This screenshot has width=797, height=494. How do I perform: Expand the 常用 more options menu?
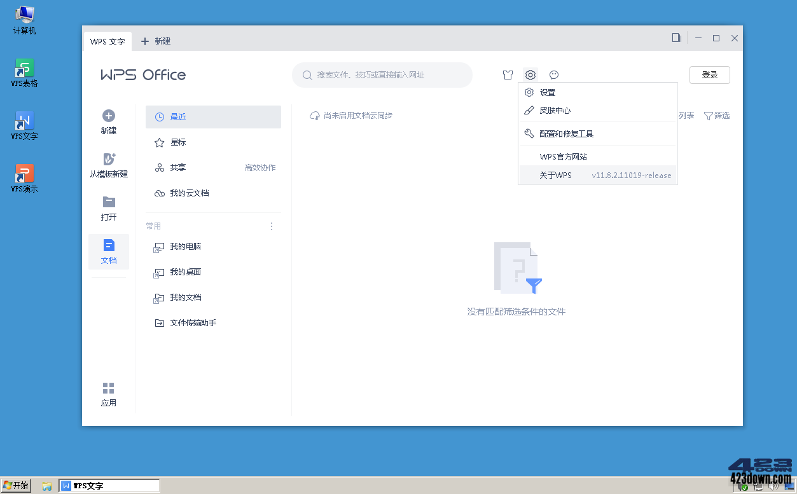click(x=271, y=226)
